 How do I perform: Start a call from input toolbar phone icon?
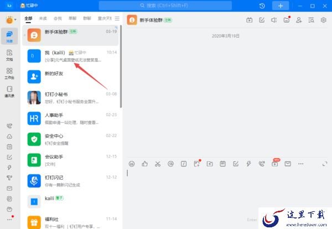pyautogui.click(x=262, y=164)
